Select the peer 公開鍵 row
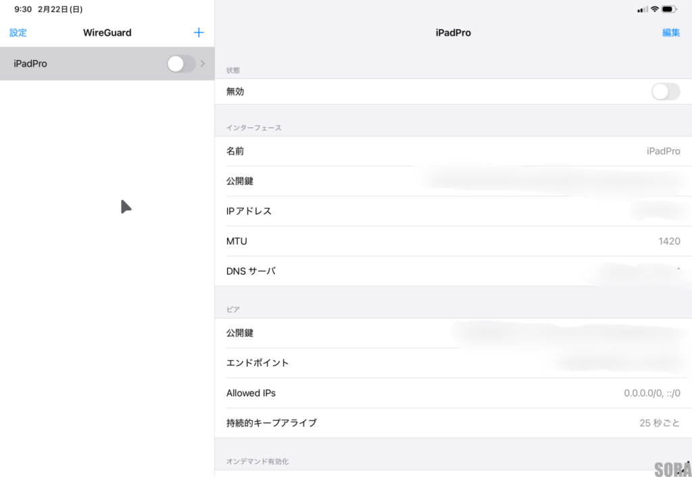Image resolution: width=692 pixels, height=477 pixels. [x=453, y=333]
